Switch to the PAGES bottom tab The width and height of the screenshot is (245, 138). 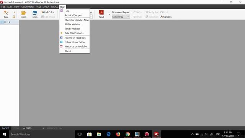coord(5,128)
